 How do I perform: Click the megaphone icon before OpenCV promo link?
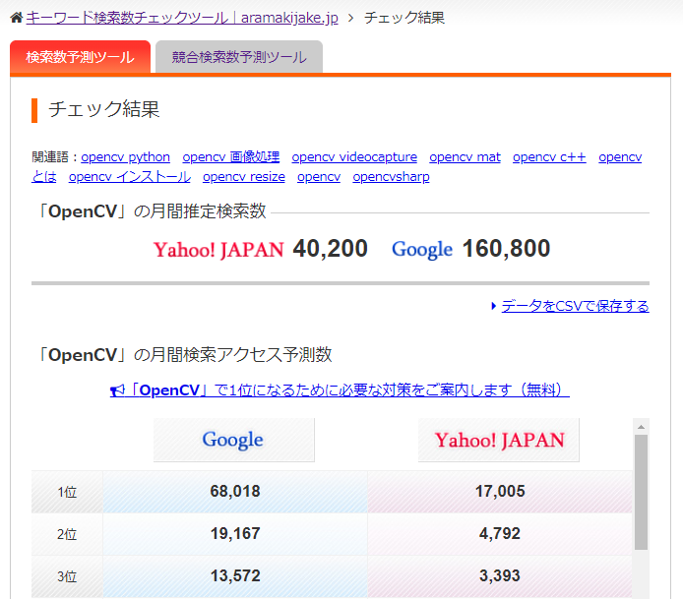pyautogui.click(x=117, y=390)
